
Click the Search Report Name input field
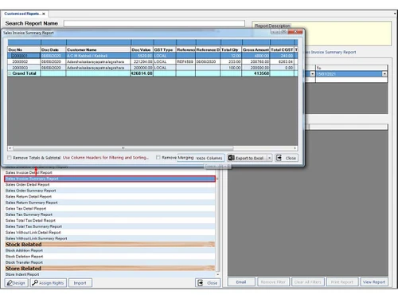tap(154, 24)
